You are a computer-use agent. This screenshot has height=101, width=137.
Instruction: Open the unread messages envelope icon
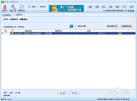click(x=29, y=7)
